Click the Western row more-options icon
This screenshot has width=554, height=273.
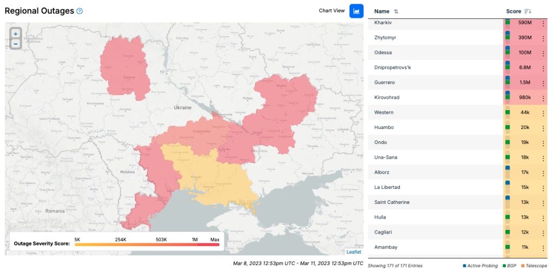click(x=543, y=113)
